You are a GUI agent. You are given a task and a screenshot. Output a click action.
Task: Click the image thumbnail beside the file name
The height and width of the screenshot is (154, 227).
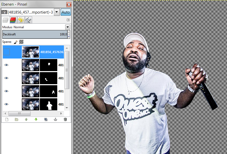coord(4,12)
